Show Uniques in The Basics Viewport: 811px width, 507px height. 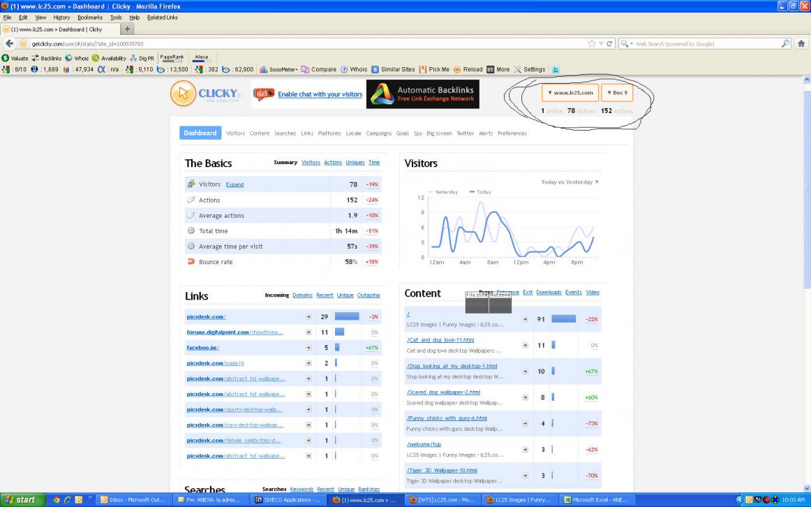(x=355, y=163)
